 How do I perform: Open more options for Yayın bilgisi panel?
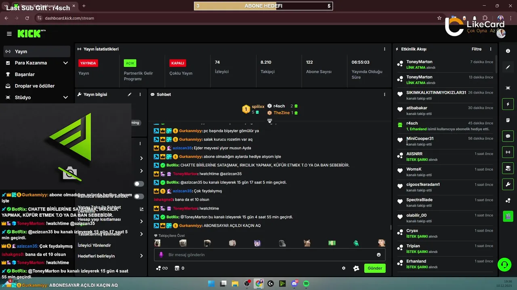[x=140, y=94]
